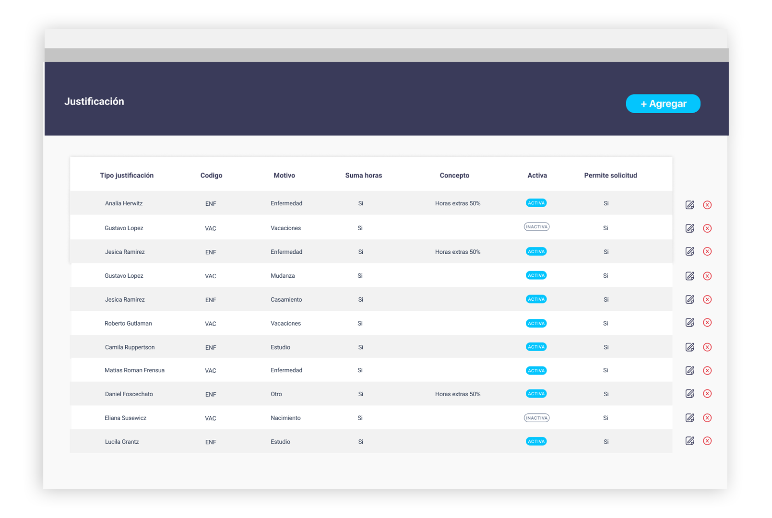Edit the Analía Herwitz row

689,205
